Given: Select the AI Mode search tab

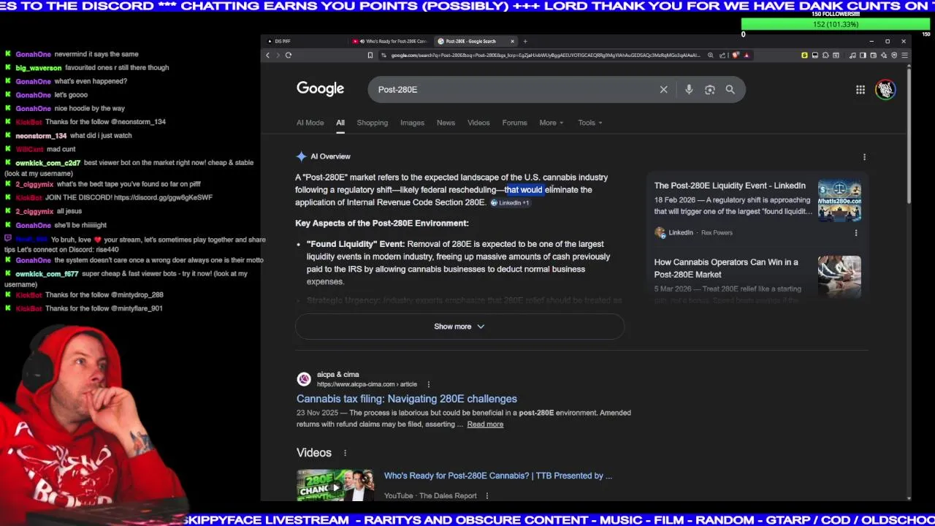Looking at the screenshot, I should pos(310,123).
